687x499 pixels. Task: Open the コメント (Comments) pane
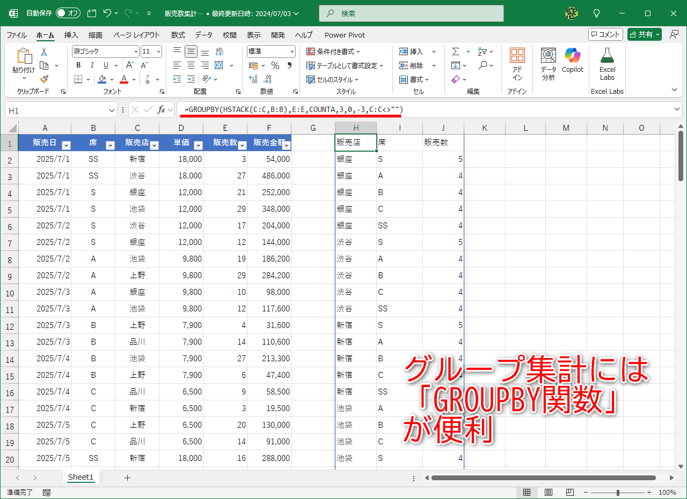(x=605, y=33)
